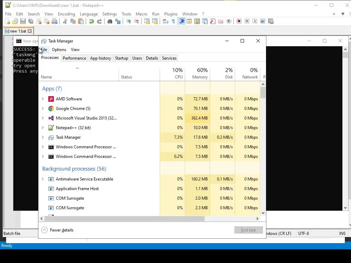Click the dropdown arrow at Notepad++ menu bar right
Viewport: 351px width, 263px height.
coord(343,14)
